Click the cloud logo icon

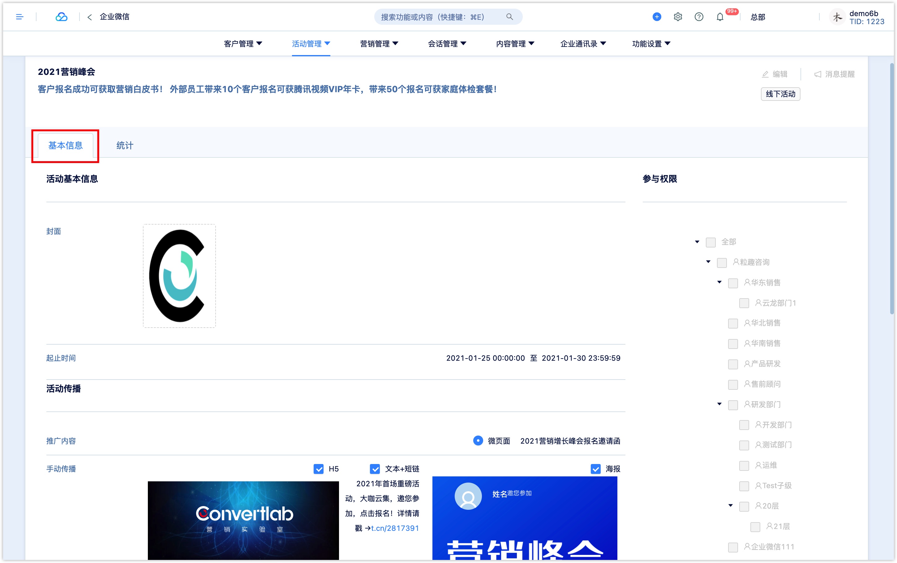(62, 17)
